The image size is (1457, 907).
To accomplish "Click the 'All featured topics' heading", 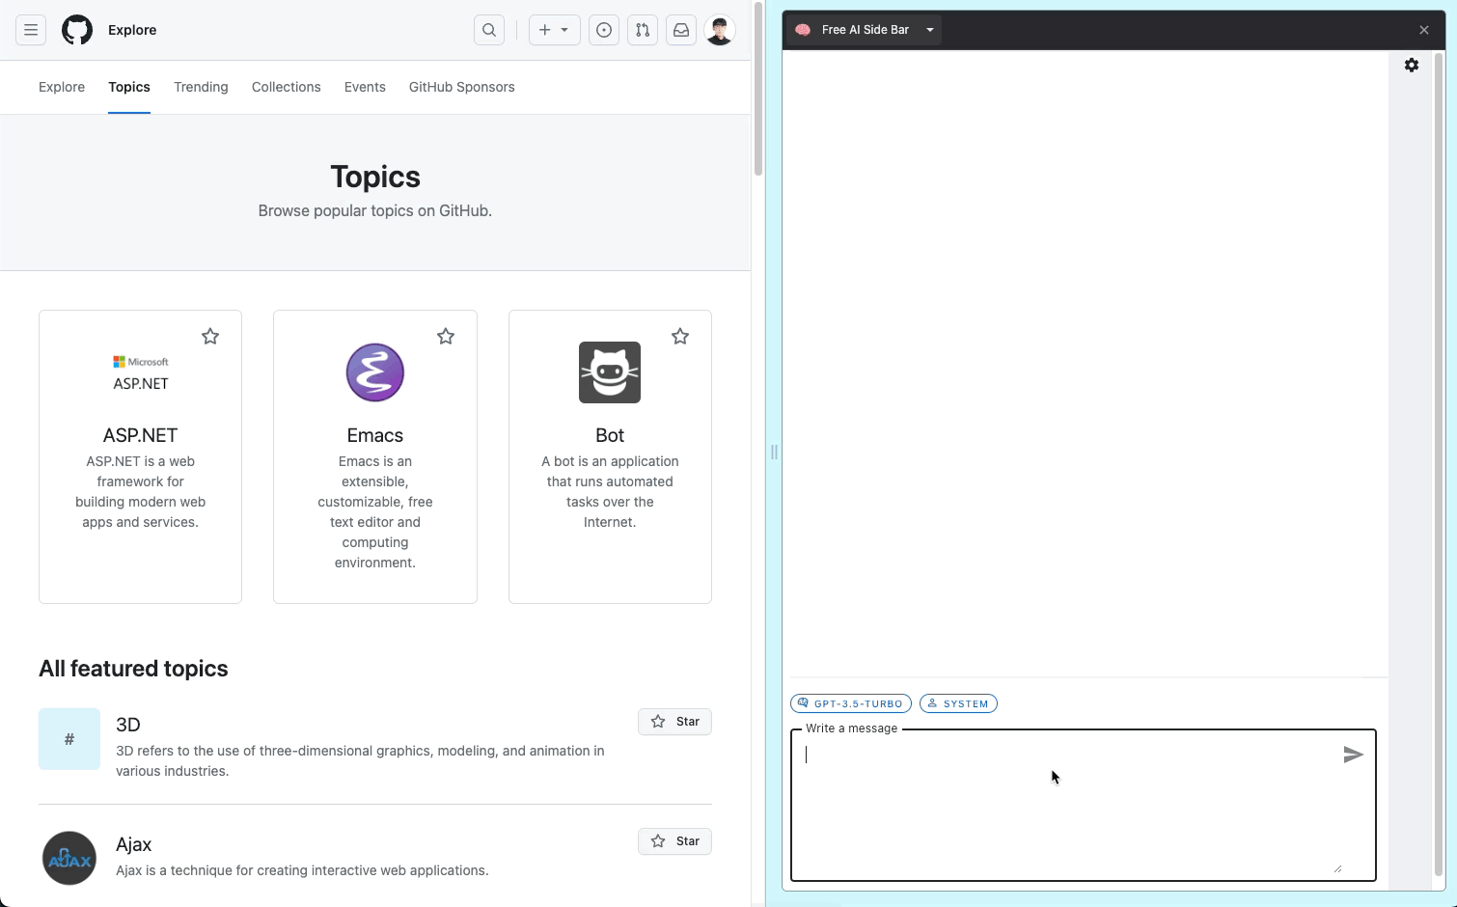I will 133,669.
